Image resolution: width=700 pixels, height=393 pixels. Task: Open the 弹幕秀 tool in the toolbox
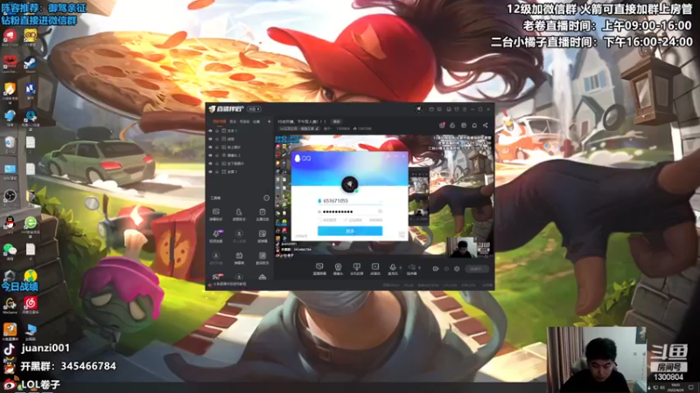239,258
